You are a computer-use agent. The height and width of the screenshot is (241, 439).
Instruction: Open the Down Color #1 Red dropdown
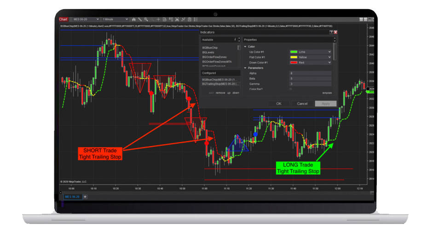coord(311,63)
